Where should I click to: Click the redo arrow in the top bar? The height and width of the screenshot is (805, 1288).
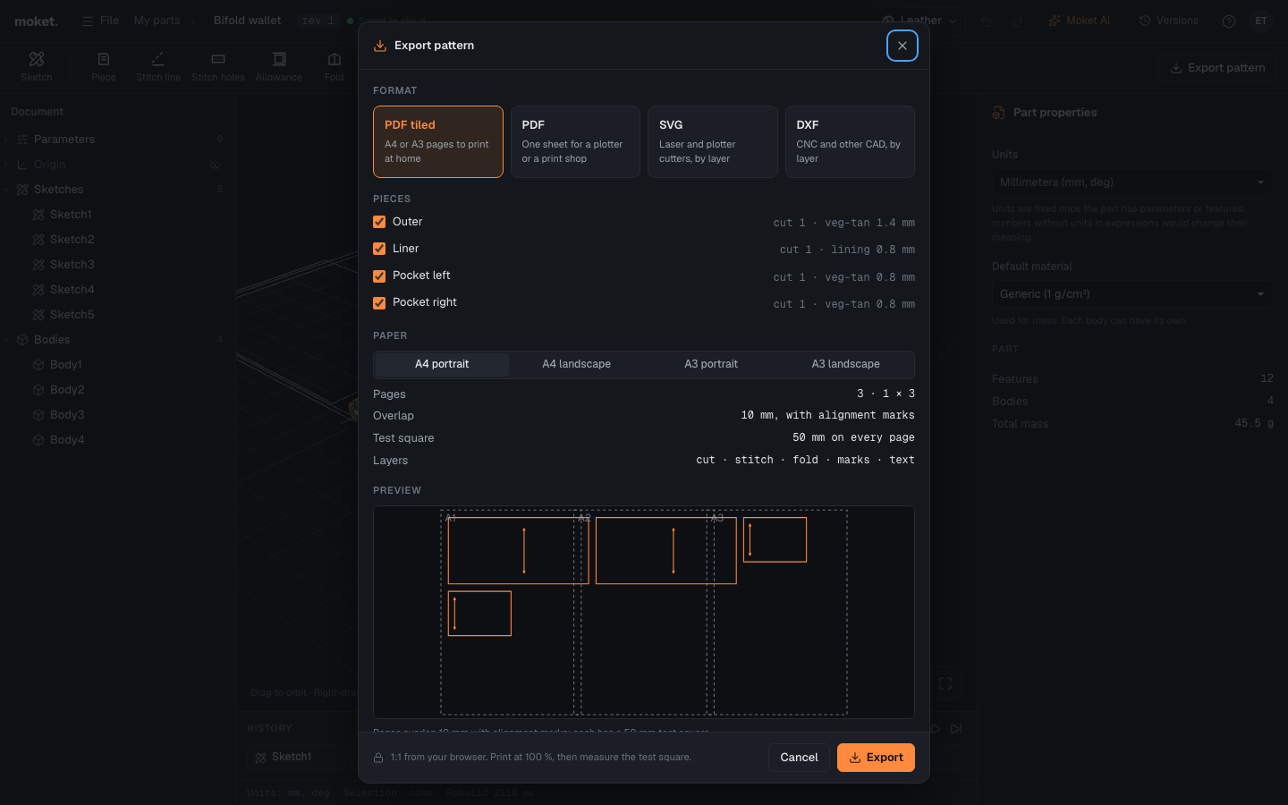[x=1018, y=21]
